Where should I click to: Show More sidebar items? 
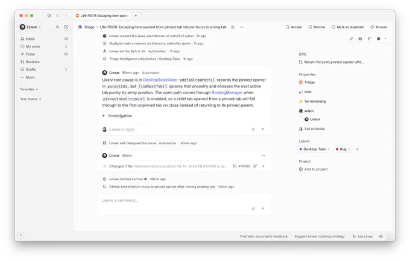[x=44, y=77]
